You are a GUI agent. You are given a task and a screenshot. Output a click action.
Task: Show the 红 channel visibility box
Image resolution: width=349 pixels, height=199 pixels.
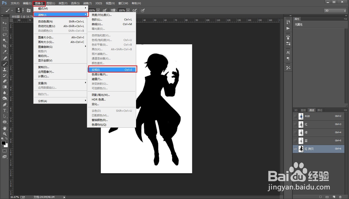click(x=295, y=124)
